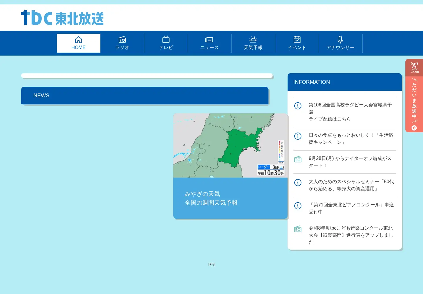Open the ただいま放送中 side banner
The image size is (423, 294).
[414, 96]
